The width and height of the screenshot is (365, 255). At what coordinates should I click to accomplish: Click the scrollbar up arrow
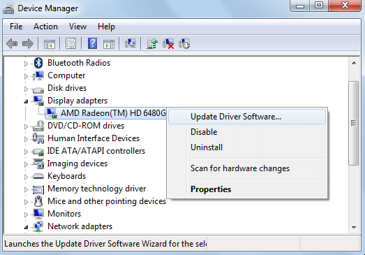click(354, 63)
